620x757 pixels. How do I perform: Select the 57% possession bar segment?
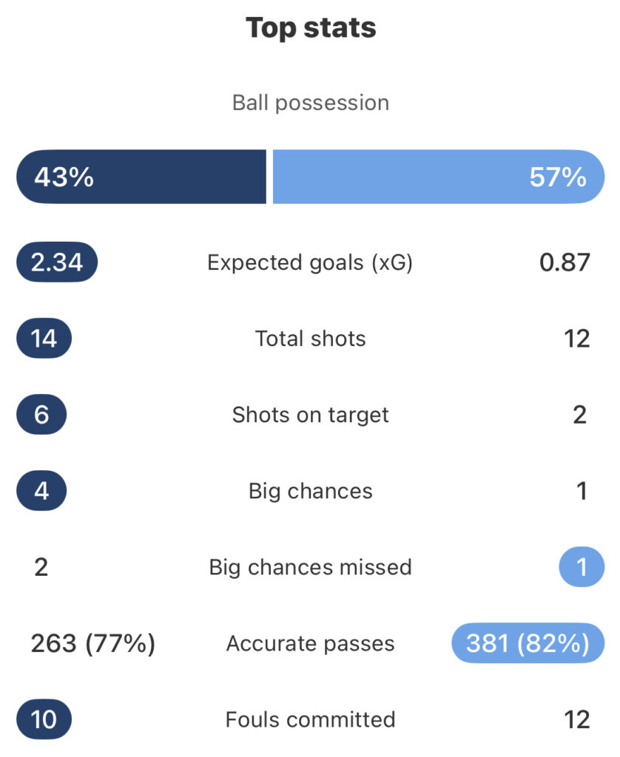439,177
